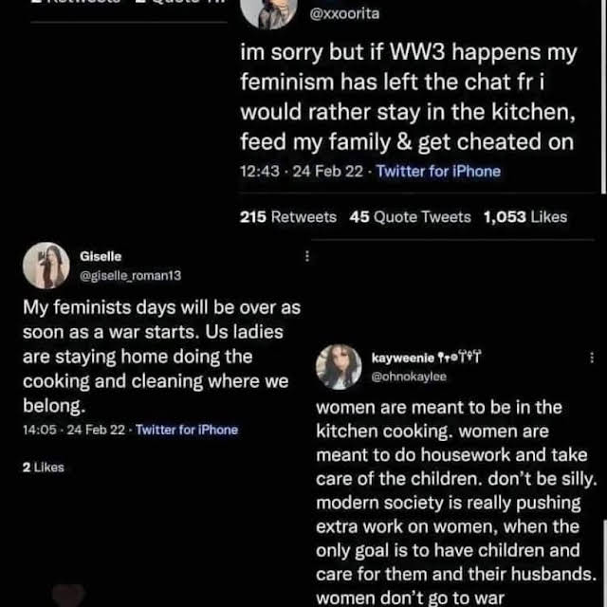Click the 14:05 · 24 Feb 22 timestamp
This screenshot has width=607, height=607.
73,430
